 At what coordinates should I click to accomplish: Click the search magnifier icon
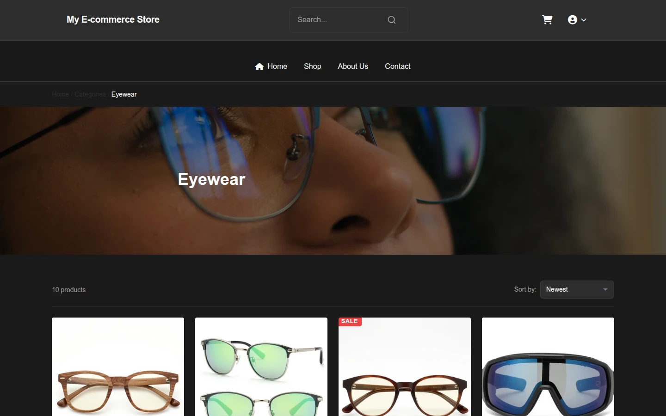tap(392, 20)
